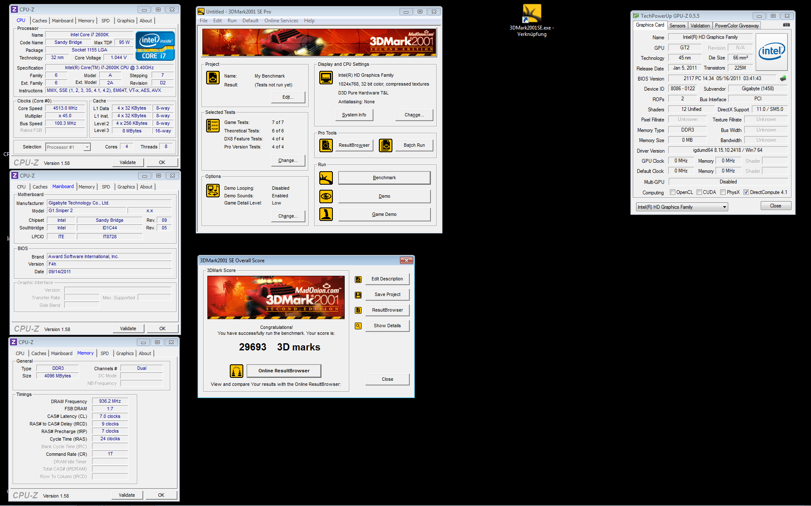Click the Edit Description icon in score window
This screenshot has height=506, width=811.
coord(358,279)
